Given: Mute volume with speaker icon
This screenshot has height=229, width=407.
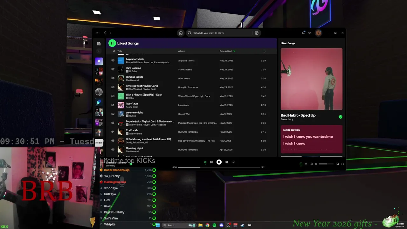Looking at the screenshot, I should [x=316, y=164].
